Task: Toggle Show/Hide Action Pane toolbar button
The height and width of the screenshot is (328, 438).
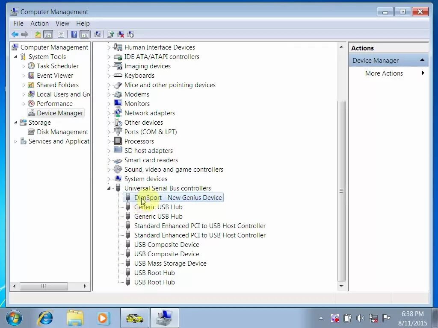Action: pyautogui.click(x=84, y=34)
